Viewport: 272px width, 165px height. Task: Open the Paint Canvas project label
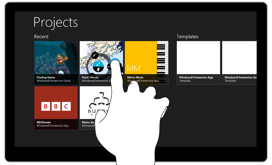pyautogui.click(x=90, y=77)
